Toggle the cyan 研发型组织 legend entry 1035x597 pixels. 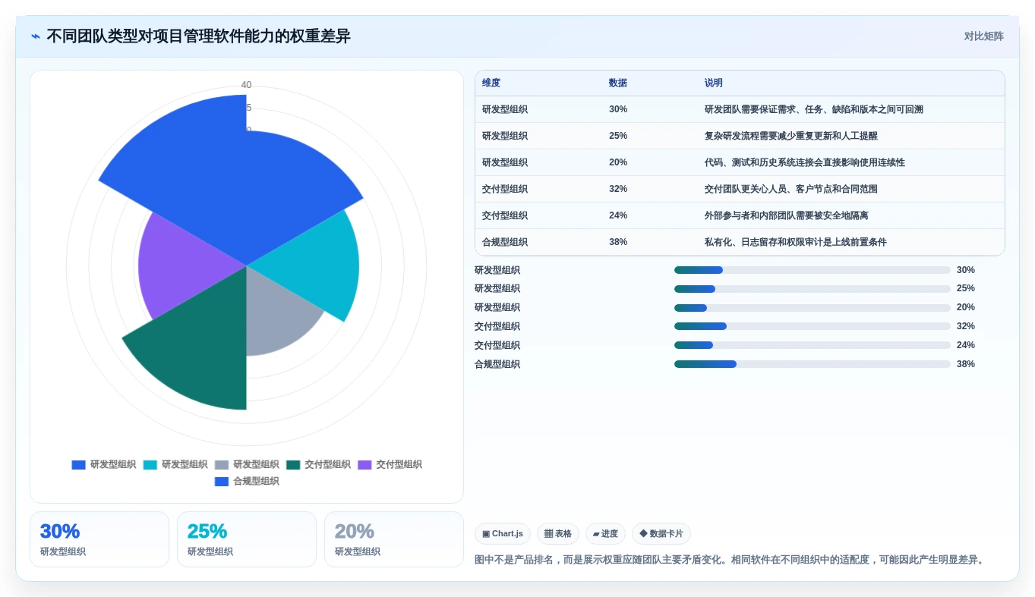(175, 464)
